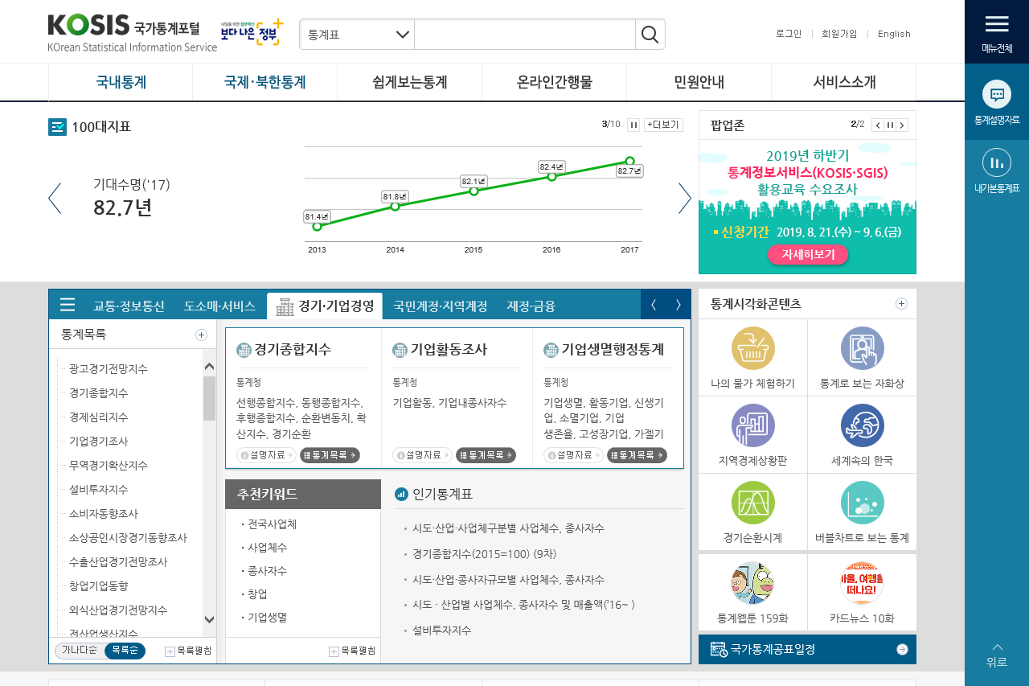Viewport: 1029px width, 686px height.
Task: Select the 나의 물가 체험하기 basket icon
Action: [x=753, y=349]
